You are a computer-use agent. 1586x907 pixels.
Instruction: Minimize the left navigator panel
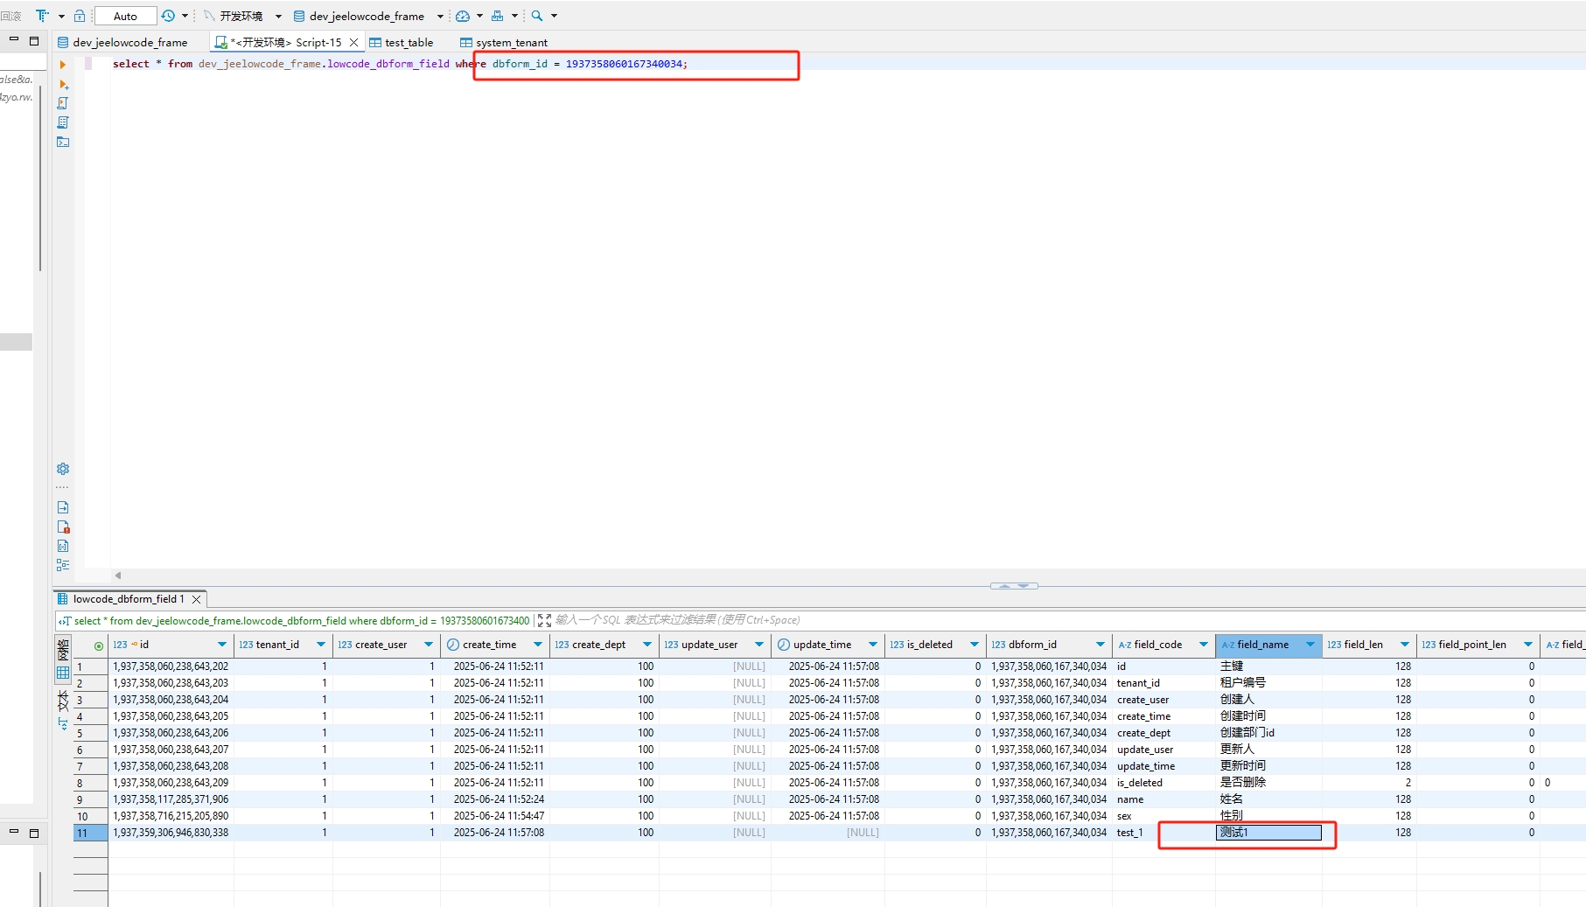[x=14, y=40]
